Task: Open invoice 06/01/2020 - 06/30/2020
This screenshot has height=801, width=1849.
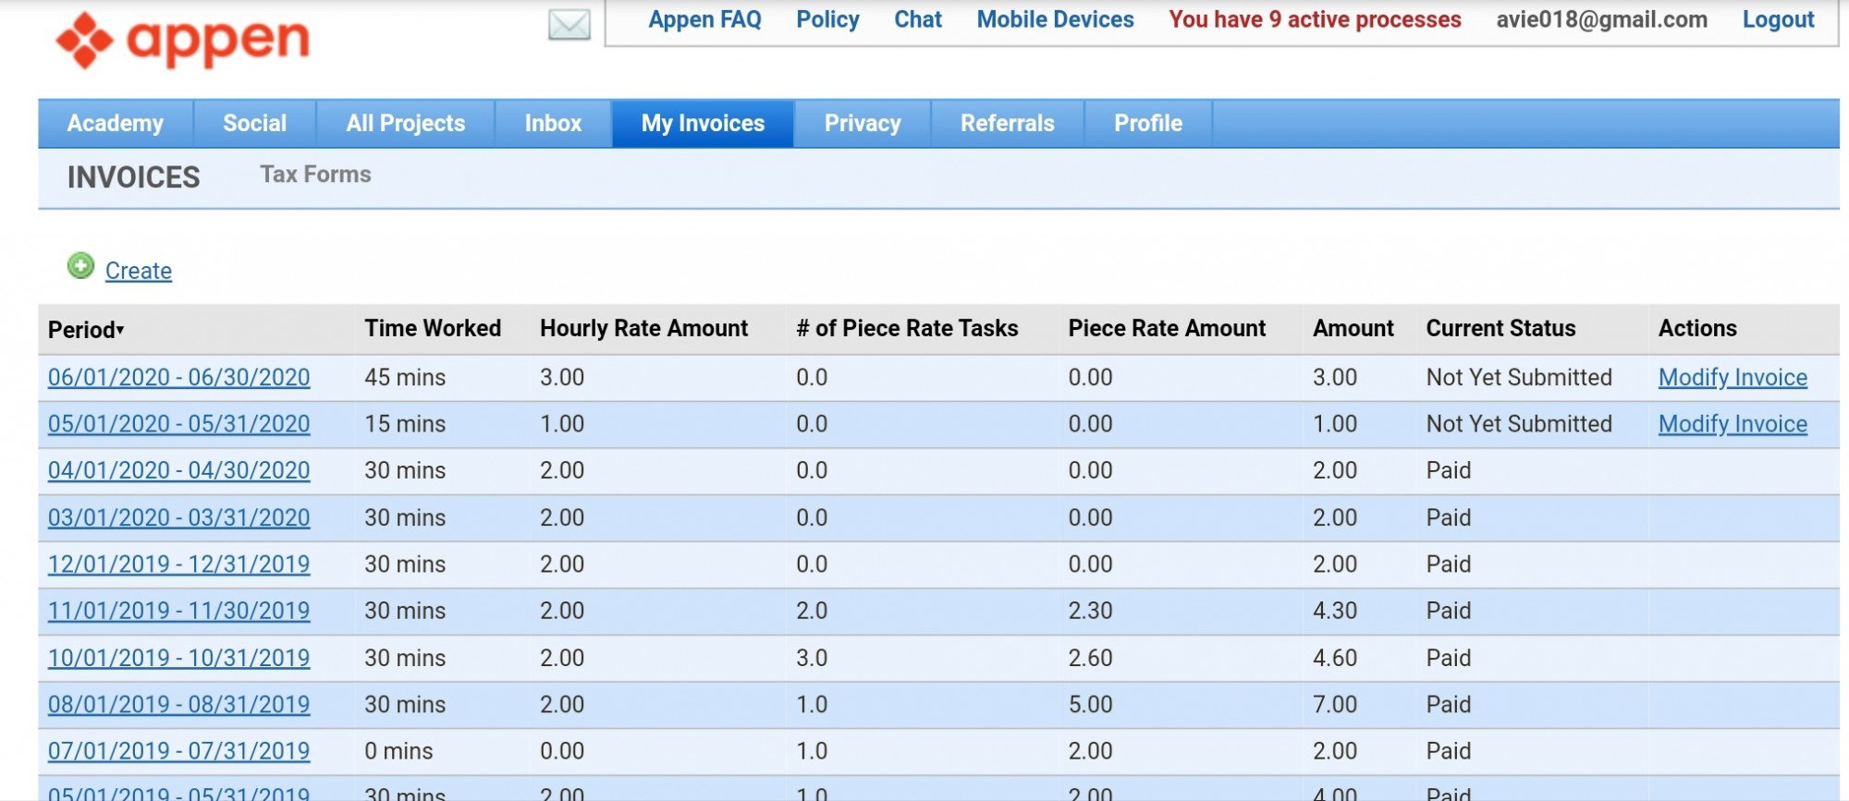Action: (179, 377)
